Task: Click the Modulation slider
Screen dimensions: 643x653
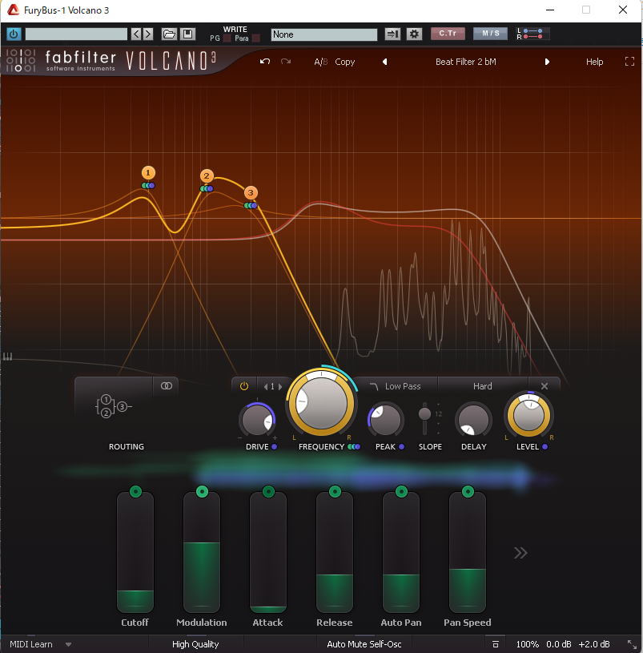Action: point(202,552)
